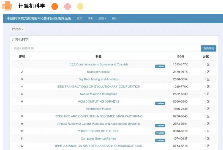Select ISSN 2470-9476 cell
The height and width of the screenshot is (150, 223).
click(x=180, y=72)
